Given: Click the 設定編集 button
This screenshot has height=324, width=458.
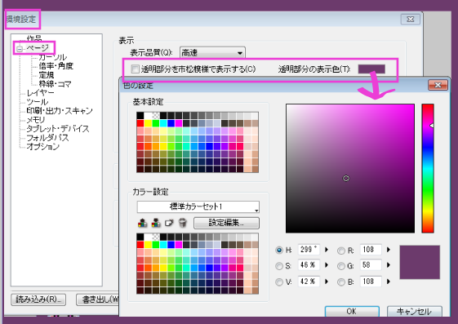Looking at the screenshot, I should (x=226, y=223).
